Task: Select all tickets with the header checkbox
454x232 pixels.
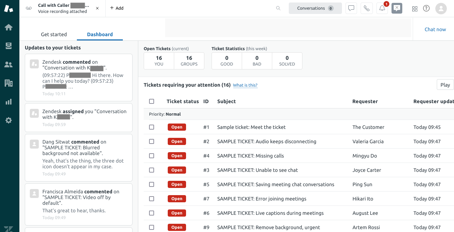Action: pos(151,101)
